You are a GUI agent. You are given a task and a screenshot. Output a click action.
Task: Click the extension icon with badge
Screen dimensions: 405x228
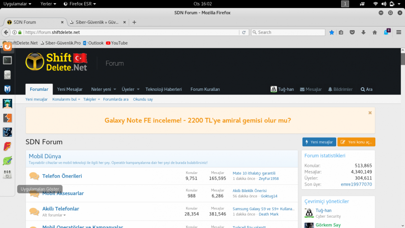(x=387, y=32)
